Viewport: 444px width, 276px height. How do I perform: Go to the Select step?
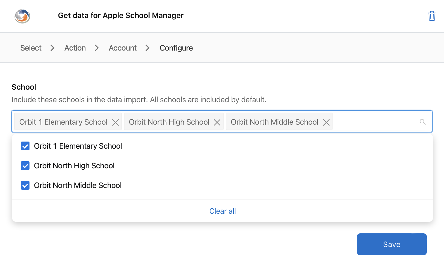coord(31,48)
